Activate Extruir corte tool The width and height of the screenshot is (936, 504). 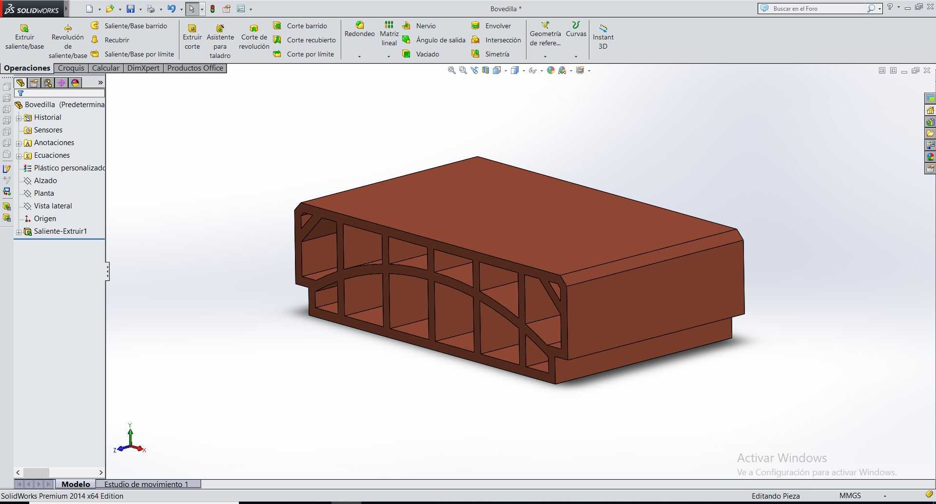click(192, 37)
